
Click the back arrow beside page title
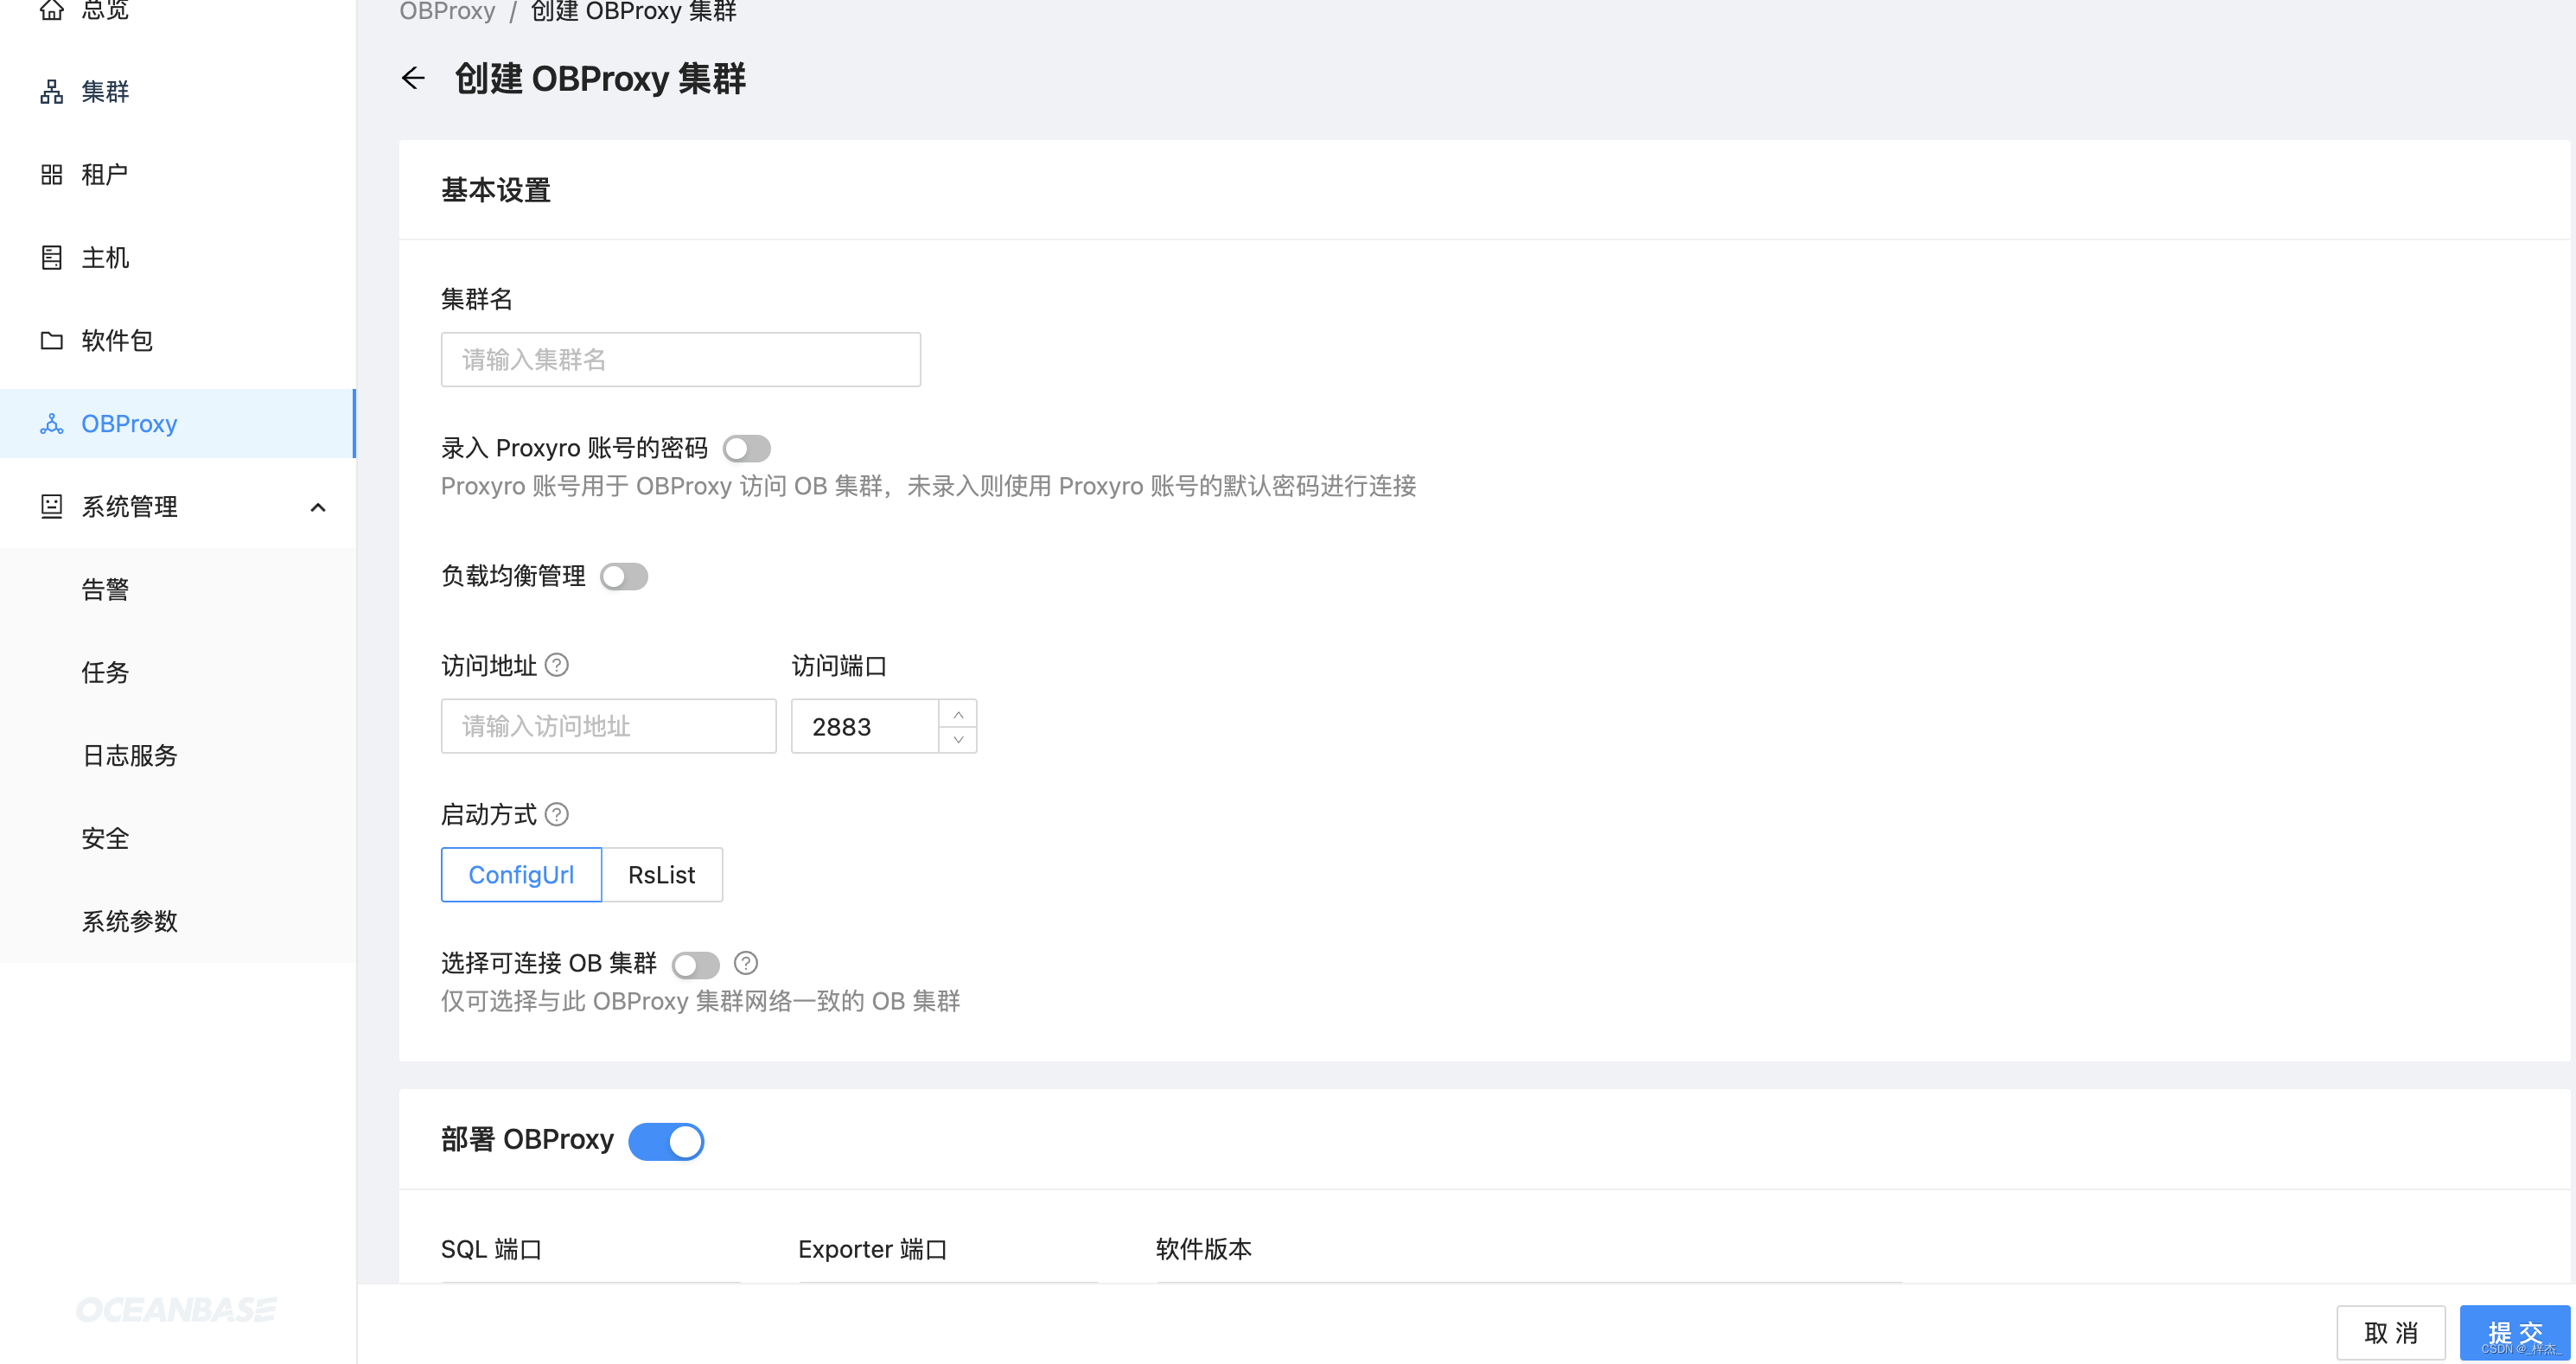[413, 78]
